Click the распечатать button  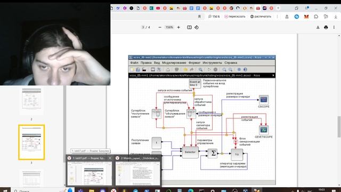(x=261, y=17)
